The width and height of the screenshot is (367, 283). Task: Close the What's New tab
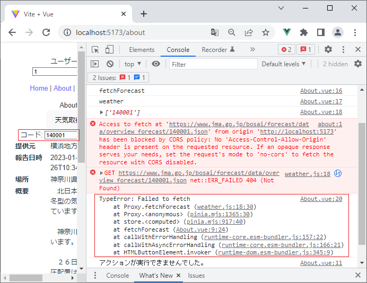click(178, 275)
